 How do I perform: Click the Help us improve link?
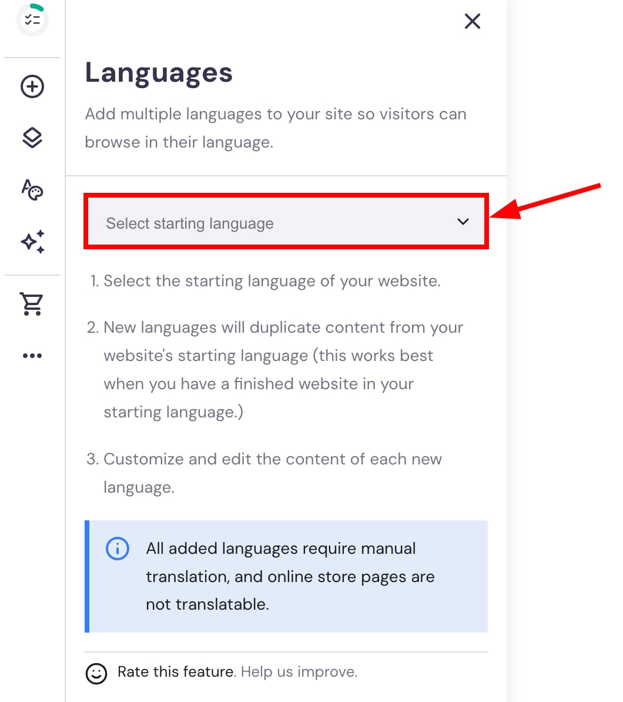(299, 672)
